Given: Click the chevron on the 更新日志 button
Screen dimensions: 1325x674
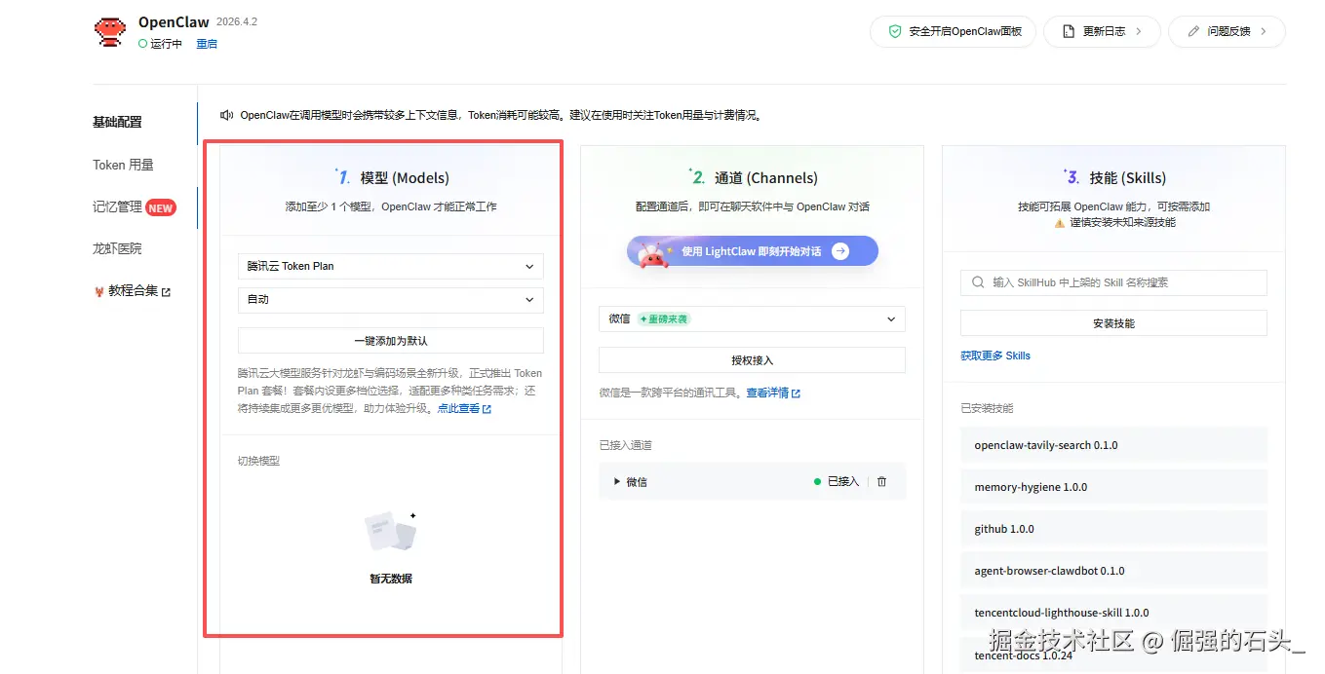Looking at the screenshot, I should pos(1138,31).
